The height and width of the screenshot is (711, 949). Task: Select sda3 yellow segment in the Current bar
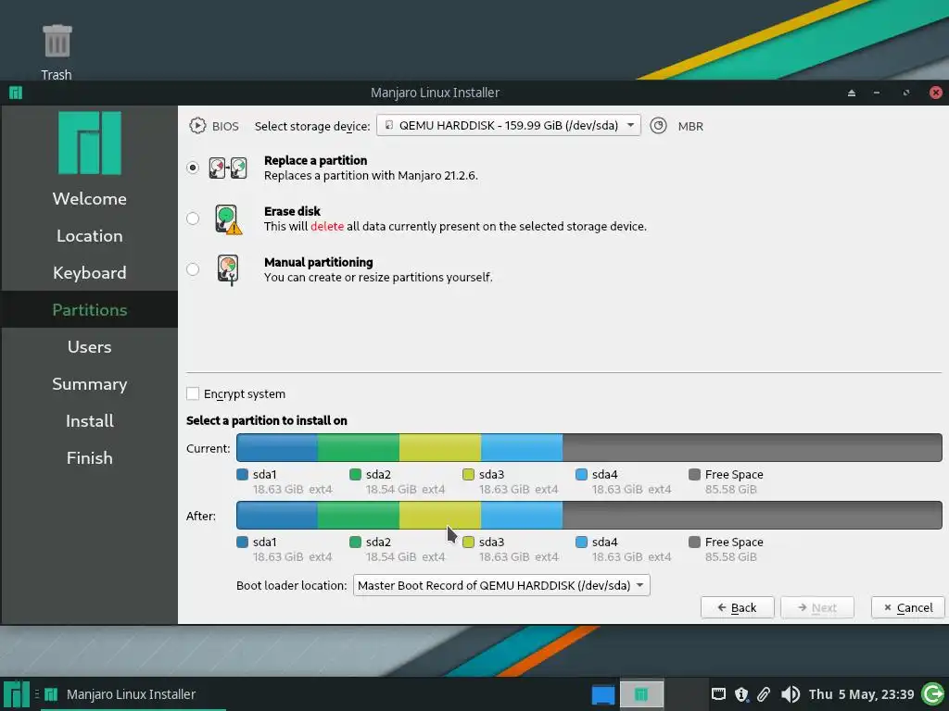point(440,447)
